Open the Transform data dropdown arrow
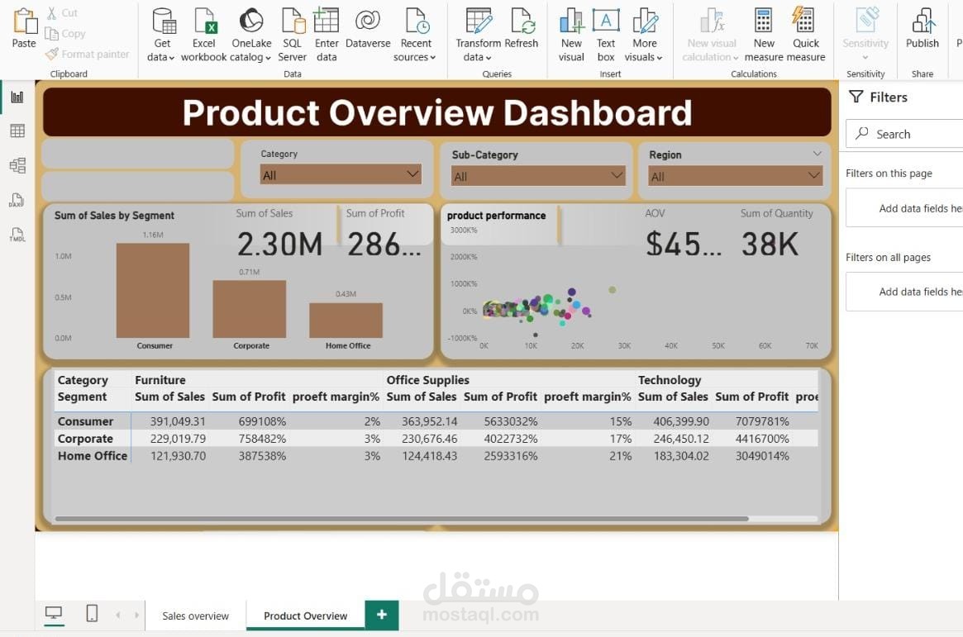The width and height of the screenshot is (963, 637). coord(489,58)
